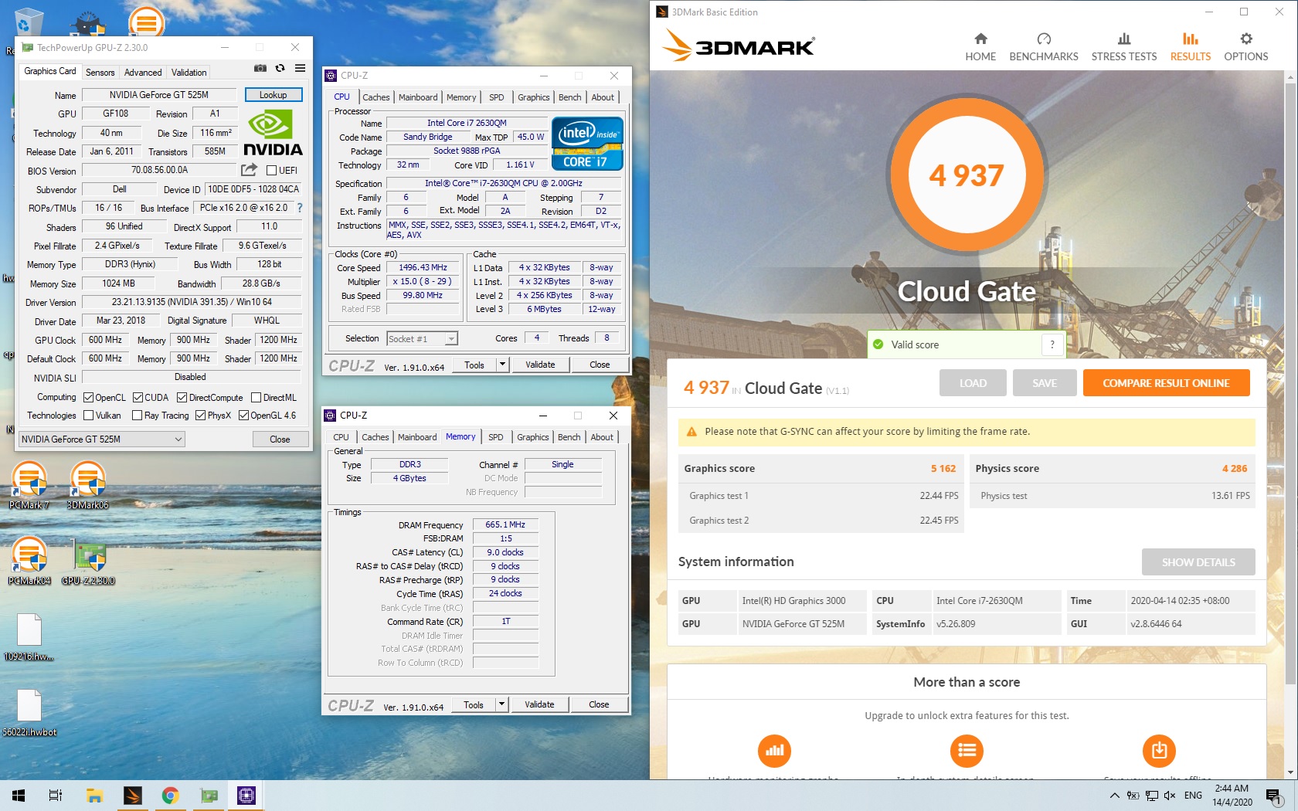This screenshot has height=811, width=1298.
Task: Switch to Chrome on taskbar
Action: click(170, 795)
